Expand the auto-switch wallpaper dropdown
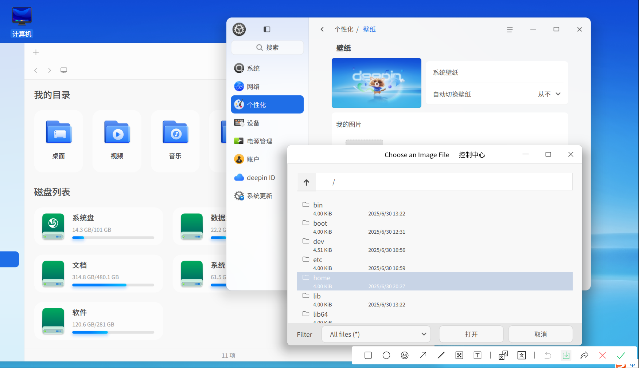Image resolution: width=639 pixels, height=368 pixels. (550, 94)
